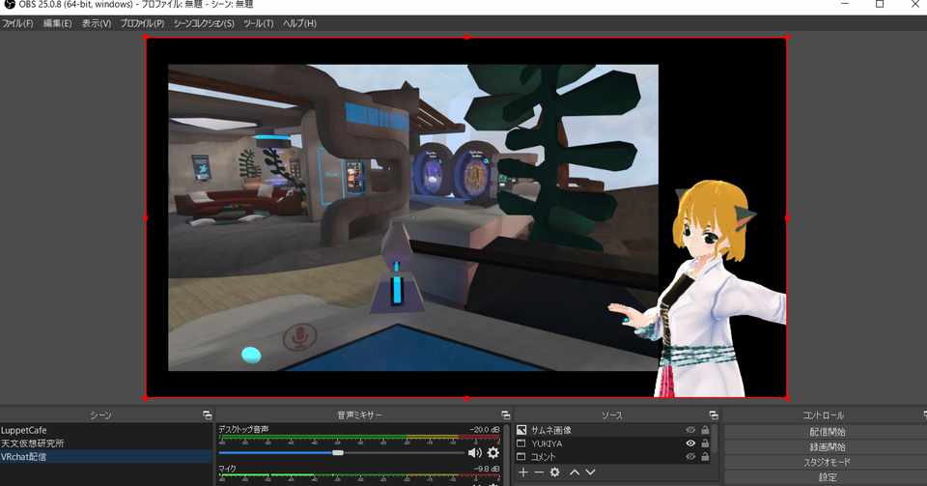Click the デスクトップ音声 label
The width and height of the screenshot is (927, 486).
(x=243, y=429)
